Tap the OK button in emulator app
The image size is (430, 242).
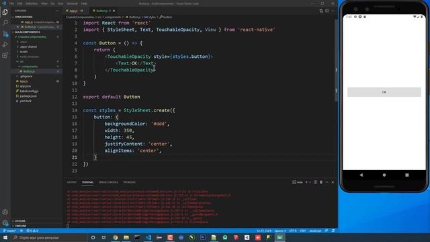pyautogui.click(x=384, y=92)
